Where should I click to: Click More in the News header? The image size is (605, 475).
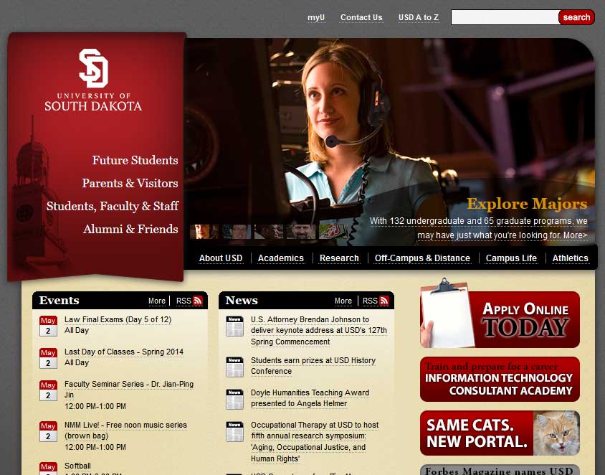coord(343,301)
